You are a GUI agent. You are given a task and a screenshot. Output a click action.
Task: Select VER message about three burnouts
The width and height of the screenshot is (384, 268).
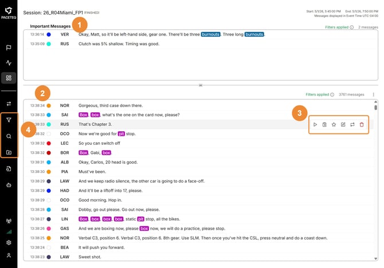click(201, 34)
